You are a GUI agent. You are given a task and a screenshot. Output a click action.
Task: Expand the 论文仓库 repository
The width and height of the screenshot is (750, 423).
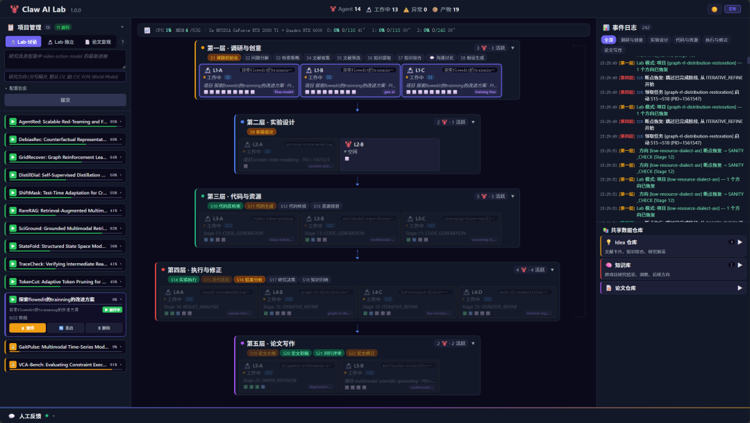tap(740, 288)
